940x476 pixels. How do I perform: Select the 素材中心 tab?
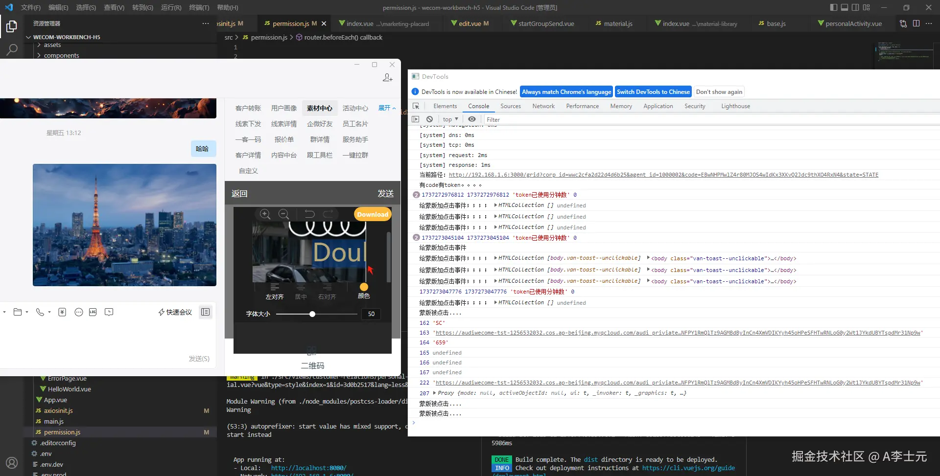point(320,108)
